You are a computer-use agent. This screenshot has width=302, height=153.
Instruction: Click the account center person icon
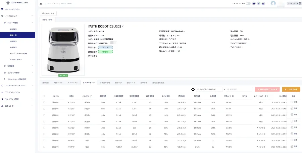click(2, 92)
